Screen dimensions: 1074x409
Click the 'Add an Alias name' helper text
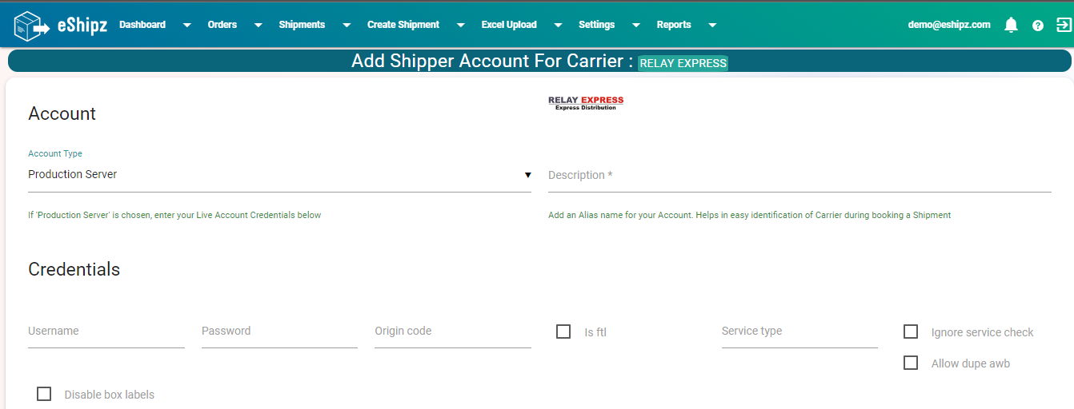[749, 215]
